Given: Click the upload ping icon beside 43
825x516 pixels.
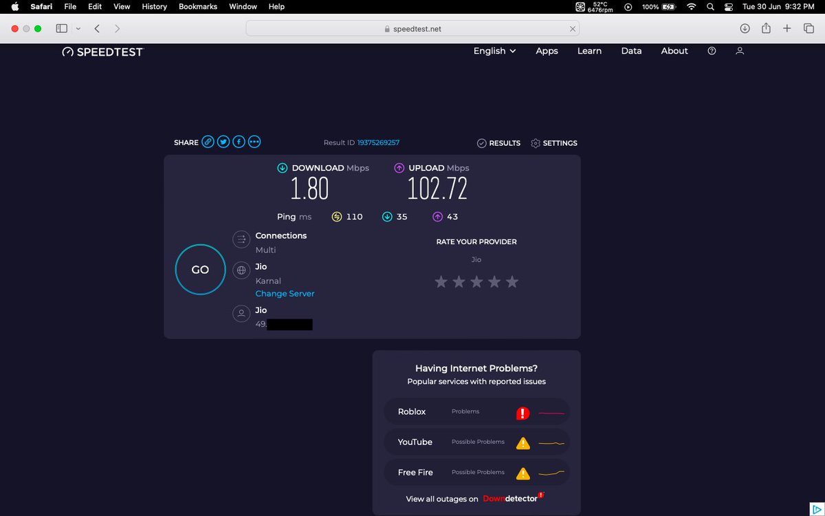Looking at the screenshot, I should point(437,217).
